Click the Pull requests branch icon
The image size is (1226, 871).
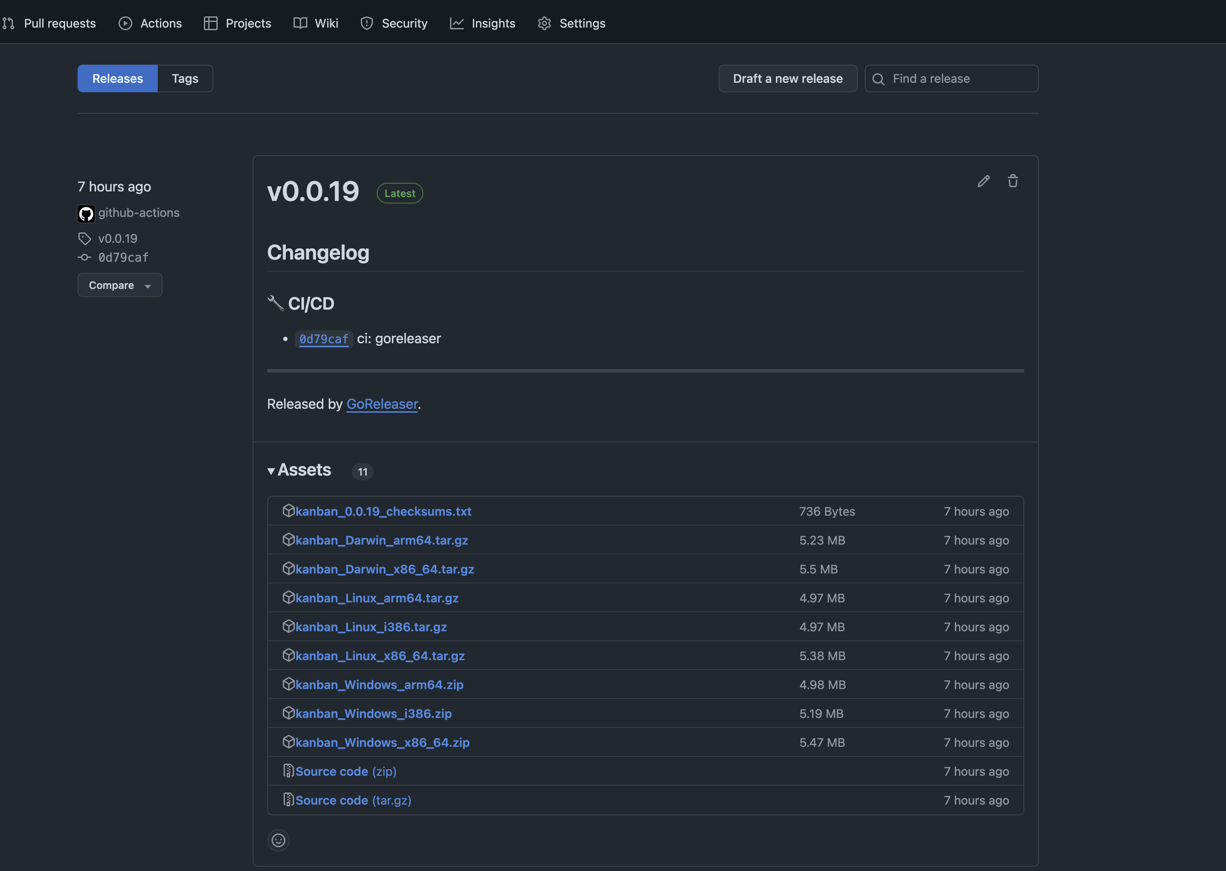[9, 23]
